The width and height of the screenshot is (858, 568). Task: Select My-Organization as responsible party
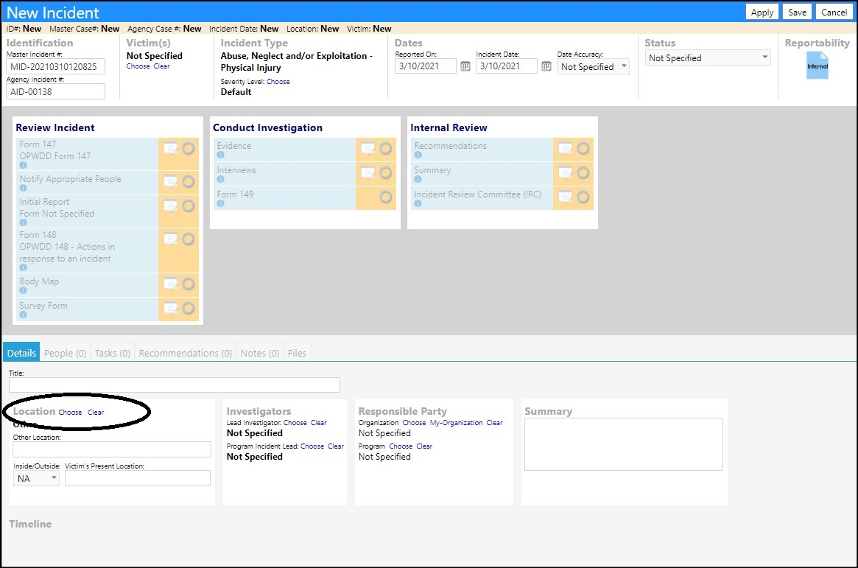457,422
